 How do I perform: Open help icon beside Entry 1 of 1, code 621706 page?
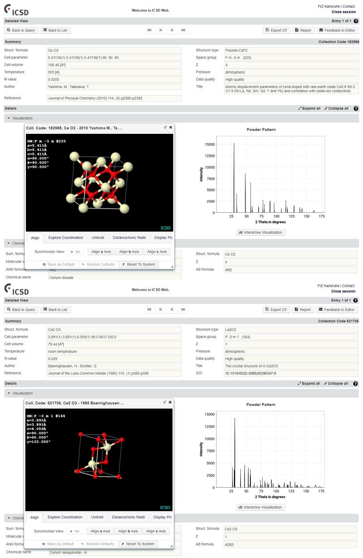point(356,300)
